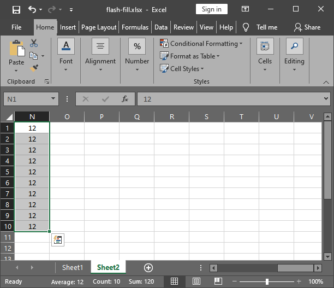Switch to Page Break Preview
Screen dimensions: 334x288
tap(218, 281)
